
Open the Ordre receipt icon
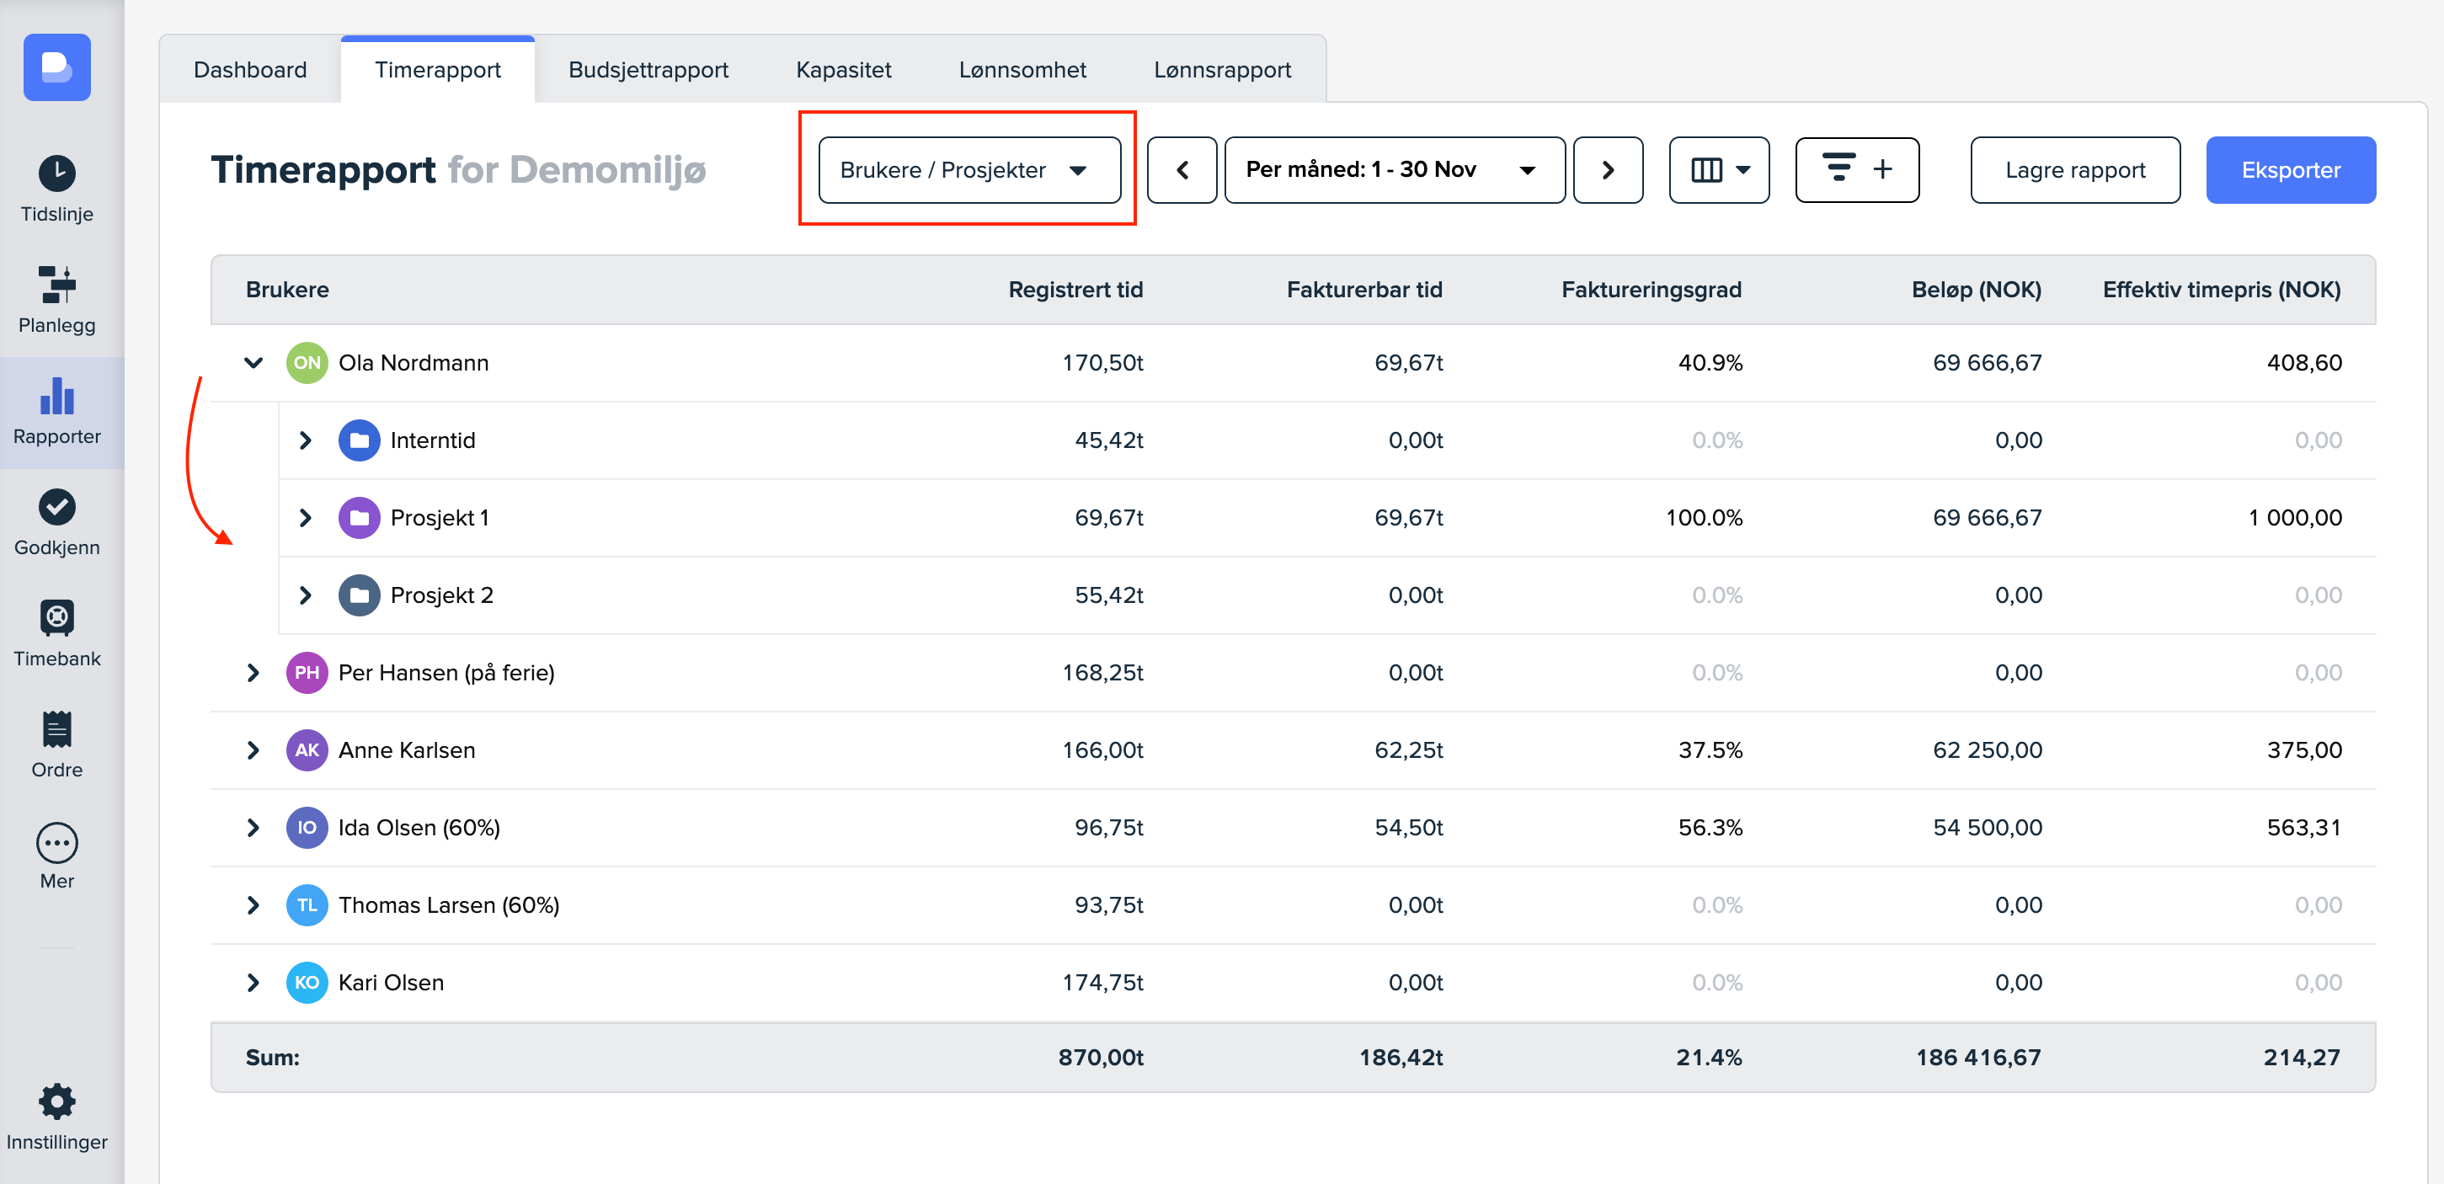pyautogui.click(x=57, y=729)
